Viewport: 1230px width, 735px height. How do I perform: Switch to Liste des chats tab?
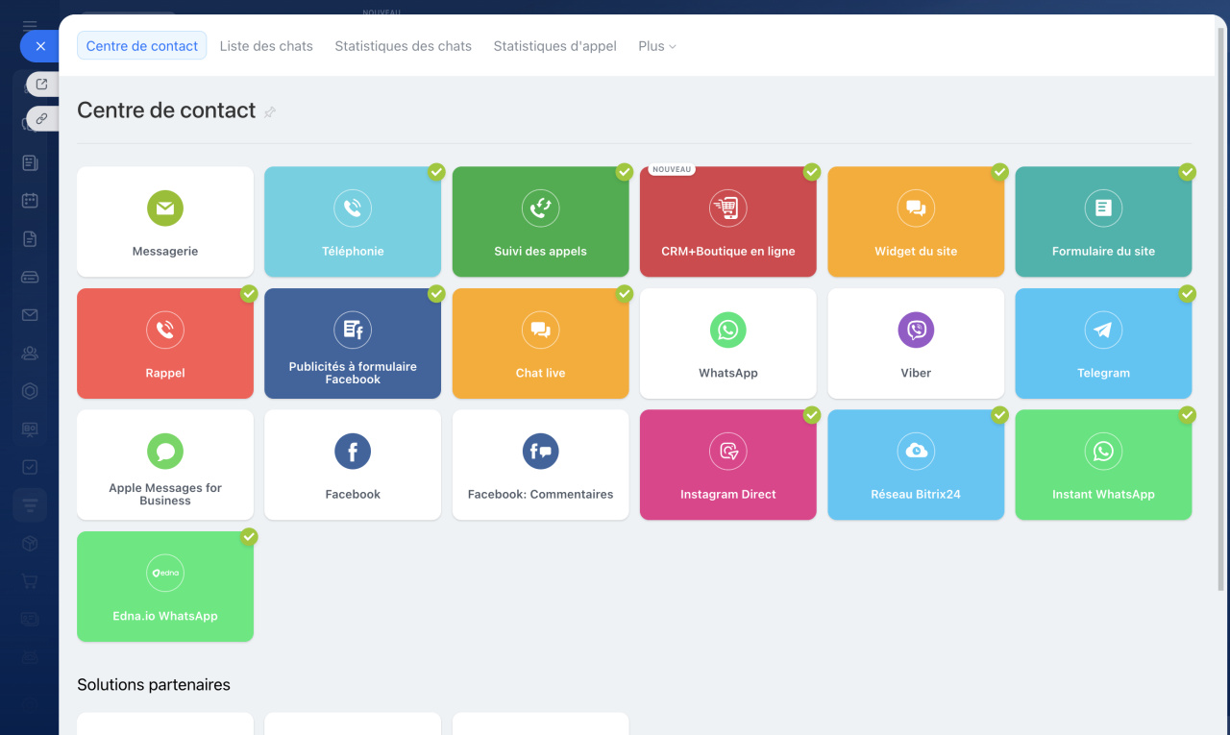point(266,46)
